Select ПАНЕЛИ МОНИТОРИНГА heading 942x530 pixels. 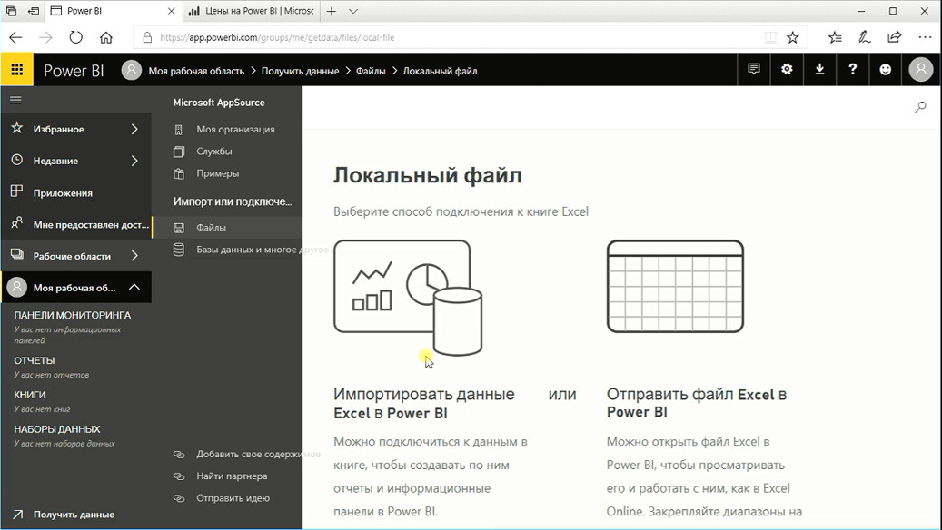click(x=72, y=315)
